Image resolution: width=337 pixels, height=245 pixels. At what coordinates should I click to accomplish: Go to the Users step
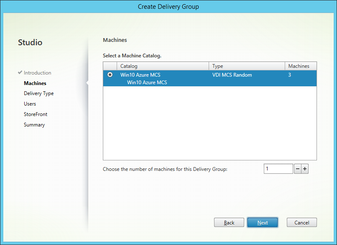(x=30, y=104)
